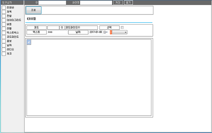Viewport: 212px width, 133px height.
Task: Select the 코드파인드 toolbox item
Action: tap(10, 37)
